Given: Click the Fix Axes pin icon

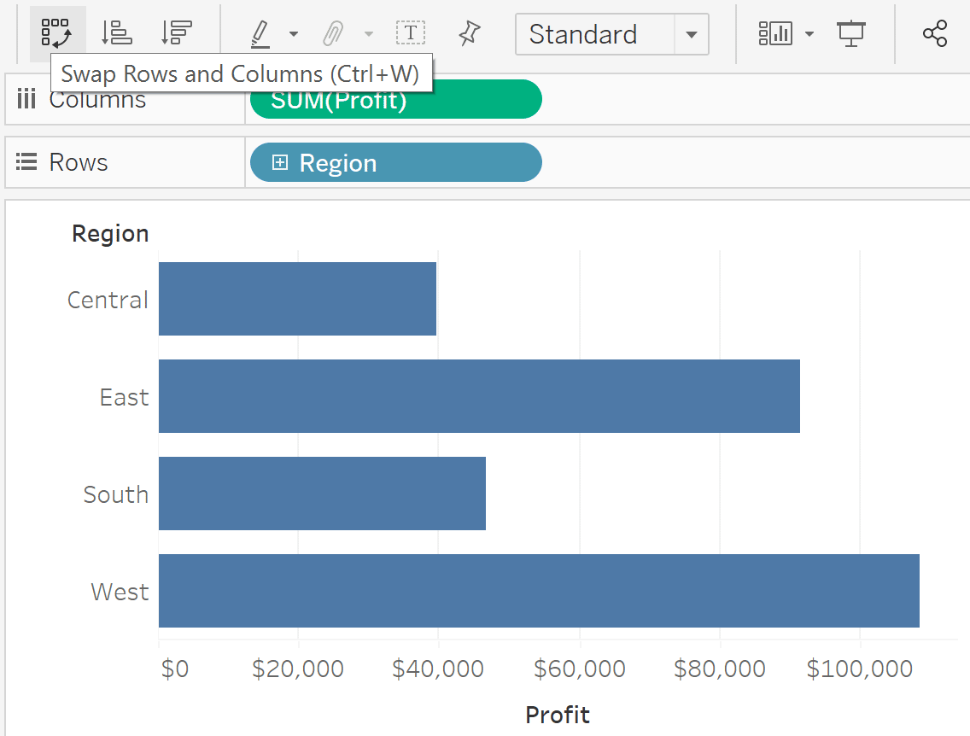Looking at the screenshot, I should 469,32.
